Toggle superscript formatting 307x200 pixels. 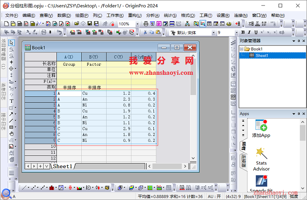click(262, 32)
